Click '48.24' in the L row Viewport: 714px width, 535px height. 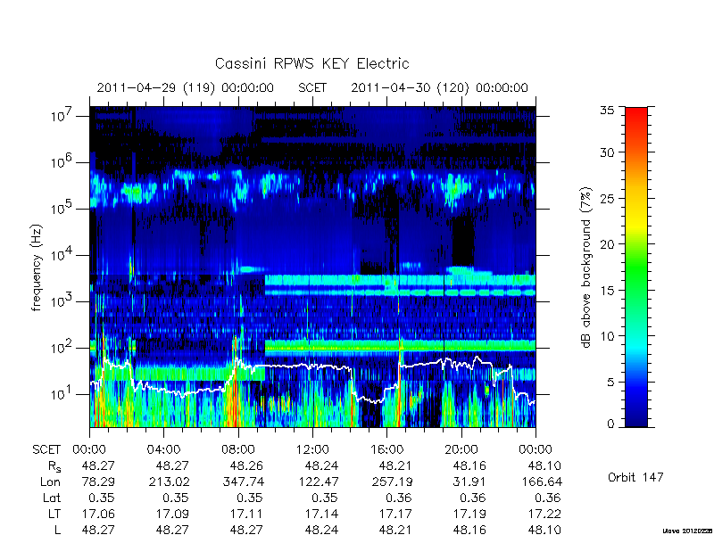[321, 530]
